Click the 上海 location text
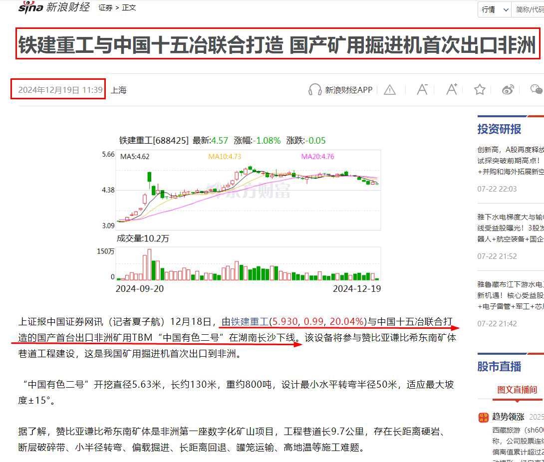 click(x=118, y=90)
